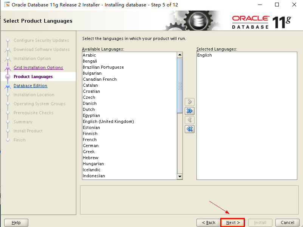Viewport: 303px width, 227px height.
Task: Select Greek language entry
Action: (x=130, y=152)
